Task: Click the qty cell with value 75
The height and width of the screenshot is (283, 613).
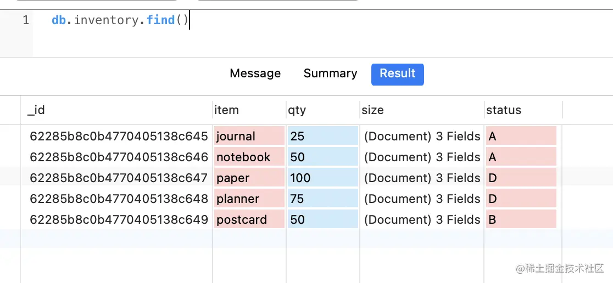Action: tap(322, 199)
